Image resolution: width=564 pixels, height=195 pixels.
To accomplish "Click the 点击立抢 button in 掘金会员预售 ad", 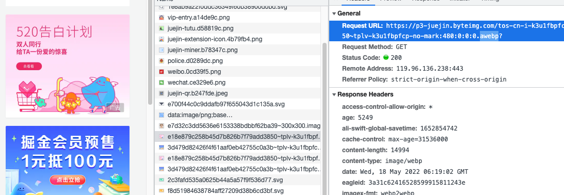I will (x=68, y=180).
